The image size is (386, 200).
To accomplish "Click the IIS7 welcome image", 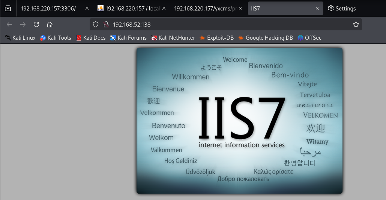I will (x=240, y=121).
